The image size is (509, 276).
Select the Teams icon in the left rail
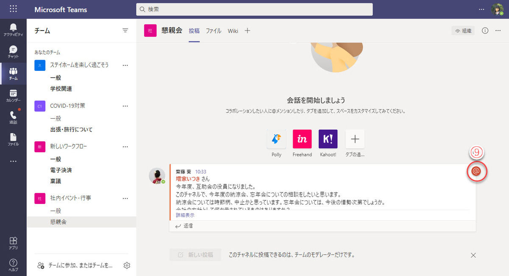pyautogui.click(x=13, y=74)
